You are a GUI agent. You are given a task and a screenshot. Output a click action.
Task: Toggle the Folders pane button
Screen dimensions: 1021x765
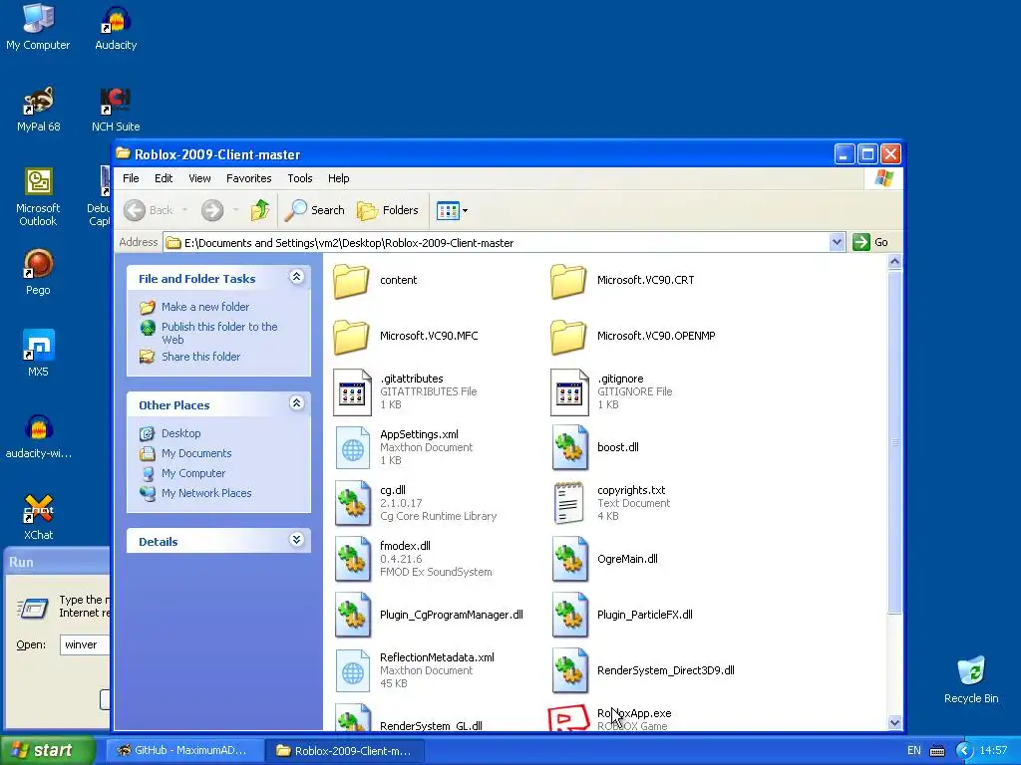[388, 210]
